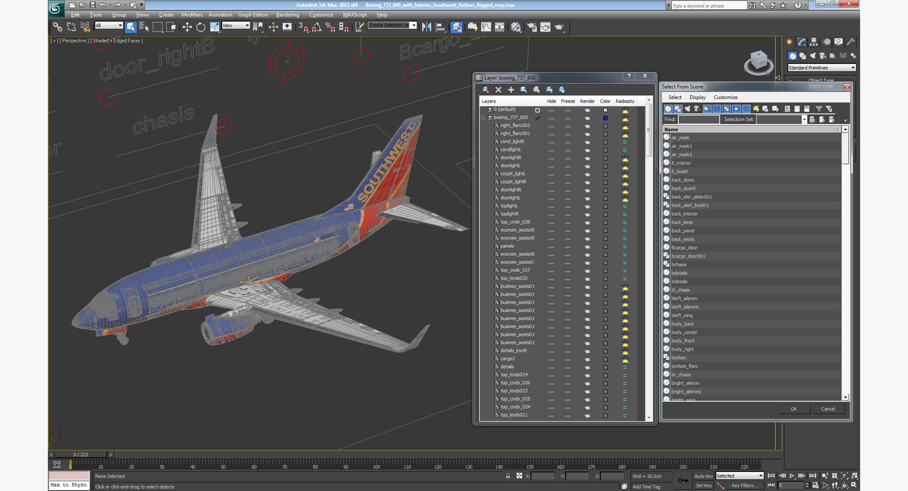Open the Curve Editor icon
The width and height of the screenshot is (908, 491).
486,27
